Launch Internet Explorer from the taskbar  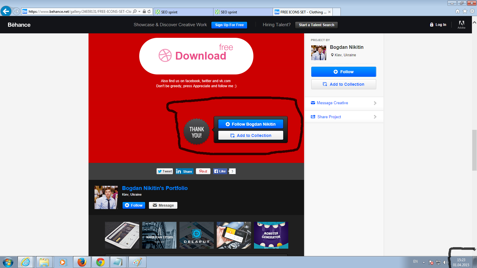point(26,262)
